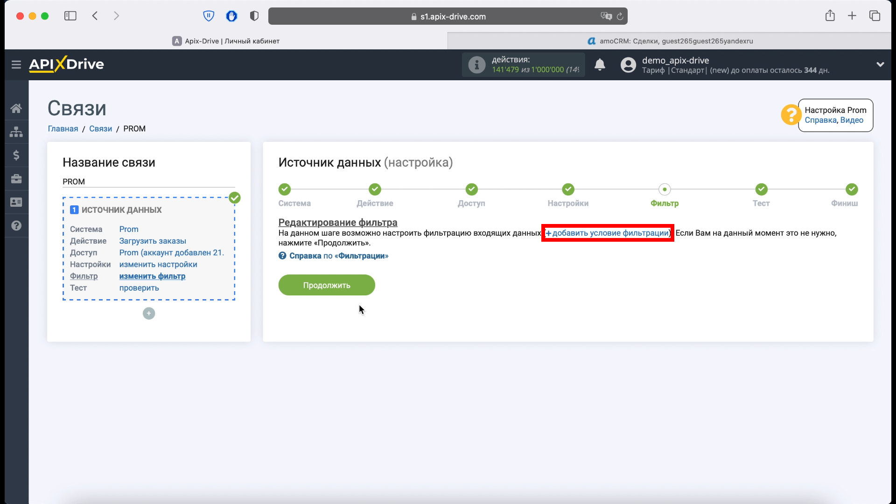Click demo_apix-drive account name

click(x=675, y=60)
